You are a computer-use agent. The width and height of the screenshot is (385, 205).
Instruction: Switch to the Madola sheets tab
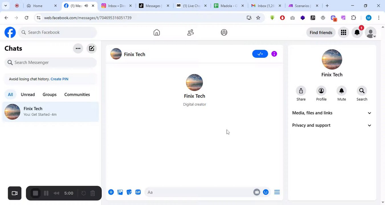229,6
